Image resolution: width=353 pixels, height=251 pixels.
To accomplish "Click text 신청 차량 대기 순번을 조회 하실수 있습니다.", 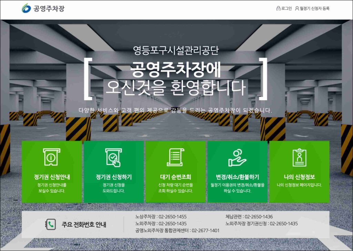I will click(x=175, y=188).
